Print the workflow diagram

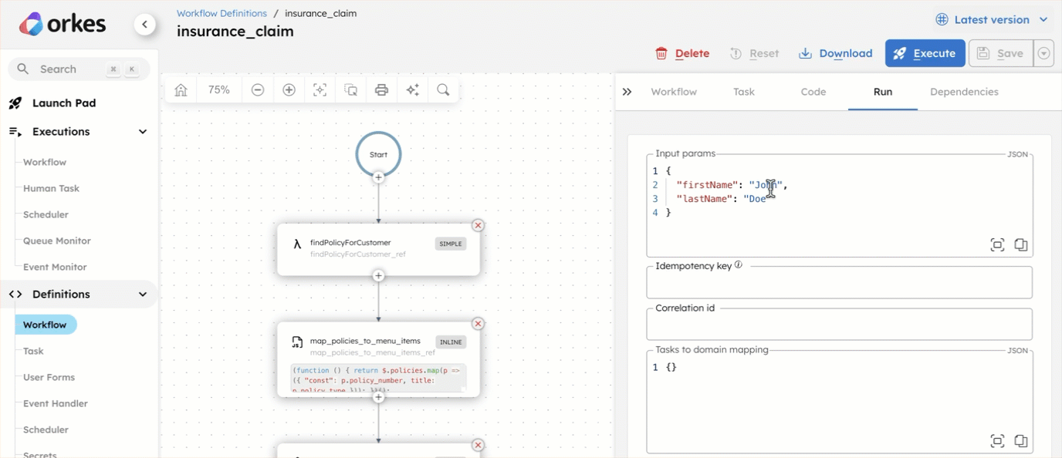[x=381, y=90]
